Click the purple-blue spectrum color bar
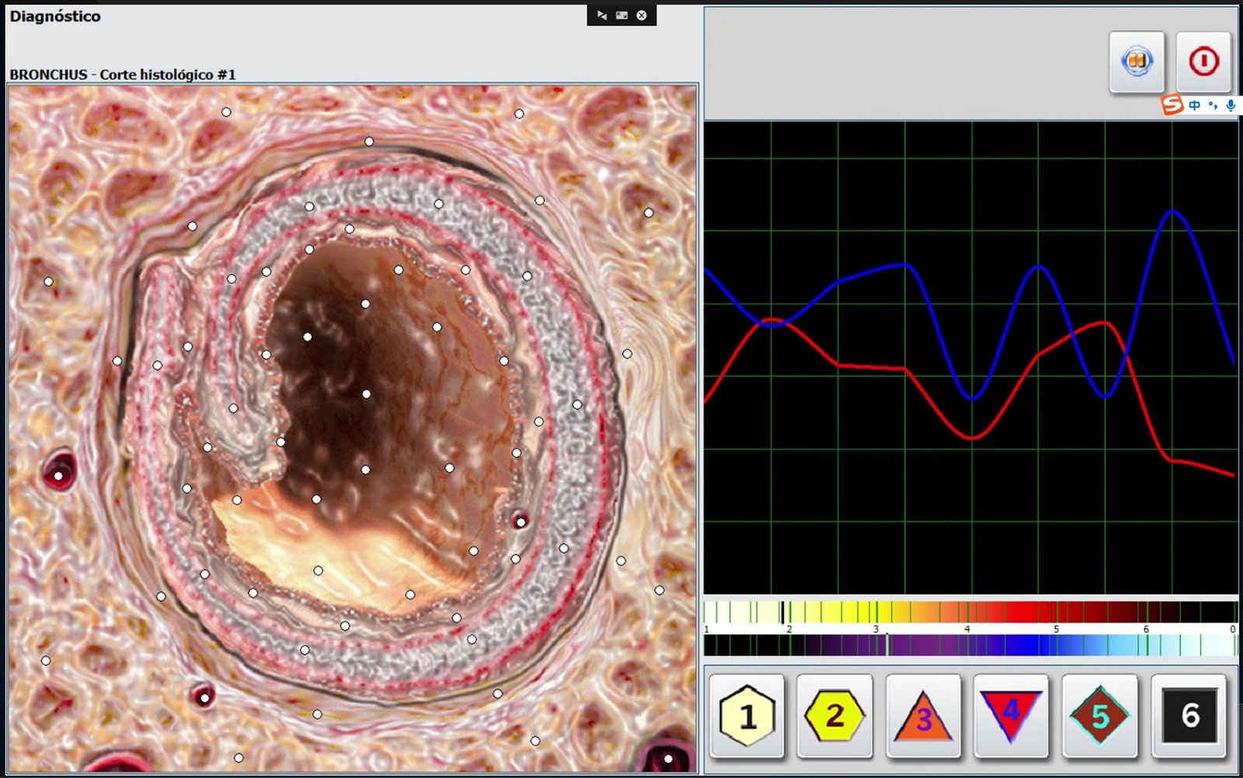This screenshot has width=1243, height=778. coord(970,645)
